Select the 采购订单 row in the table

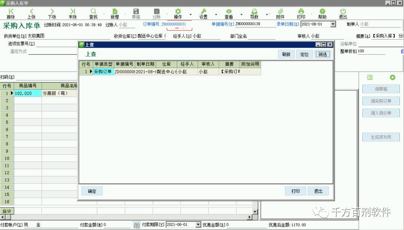click(103, 72)
